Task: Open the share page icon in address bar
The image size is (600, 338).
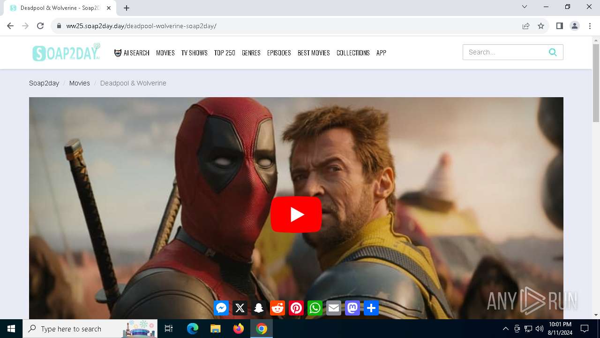Action: [x=526, y=26]
